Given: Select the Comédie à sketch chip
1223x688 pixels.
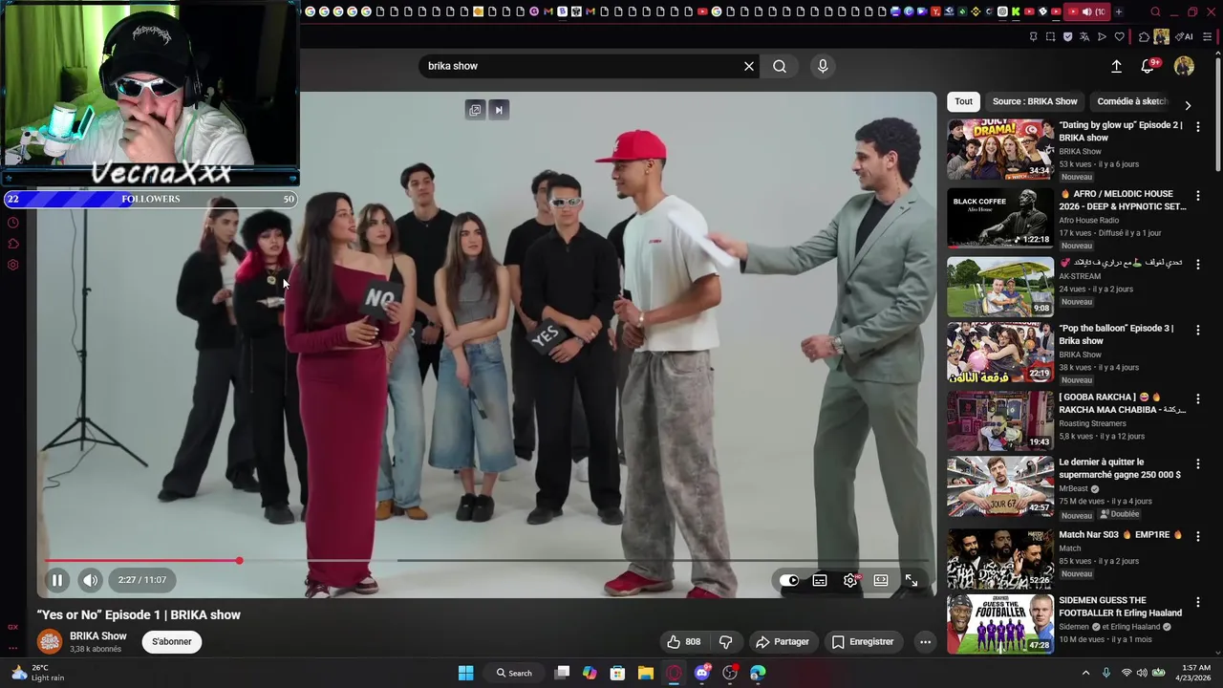Looking at the screenshot, I should point(1132,101).
